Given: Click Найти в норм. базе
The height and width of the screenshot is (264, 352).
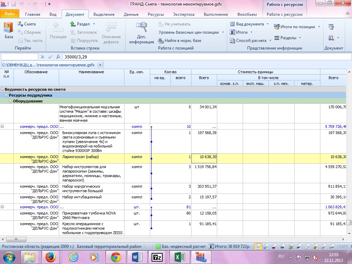Looking at the screenshot, I should pyautogui.click(x=180, y=40).
